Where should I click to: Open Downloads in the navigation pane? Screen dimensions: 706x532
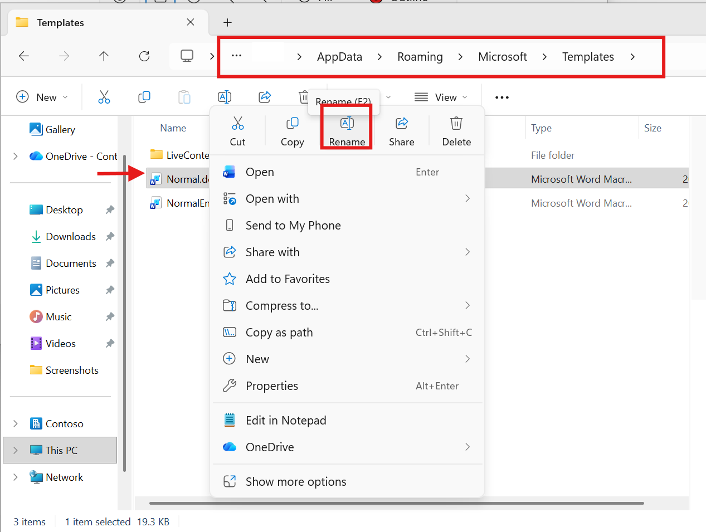62,237
